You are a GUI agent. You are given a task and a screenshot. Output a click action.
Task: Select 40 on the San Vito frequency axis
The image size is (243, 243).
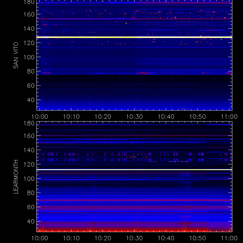(x=31, y=100)
